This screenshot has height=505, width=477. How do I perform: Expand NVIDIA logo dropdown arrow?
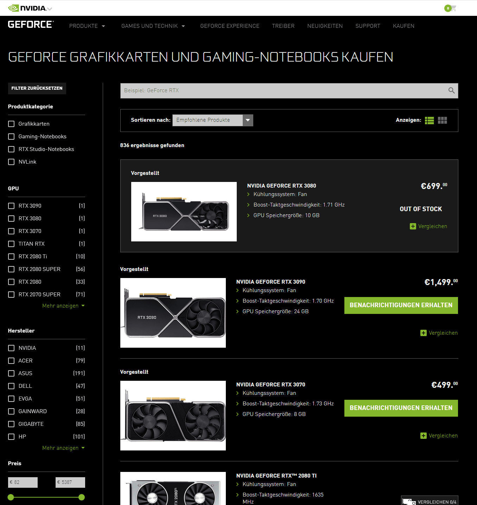[50, 9]
